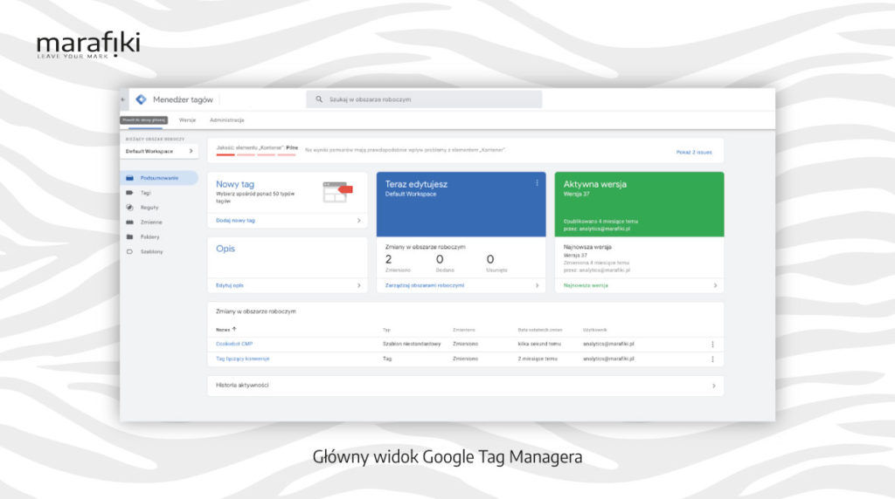
Task: Expand the Default Workspace selector chevron
Action: (x=191, y=151)
